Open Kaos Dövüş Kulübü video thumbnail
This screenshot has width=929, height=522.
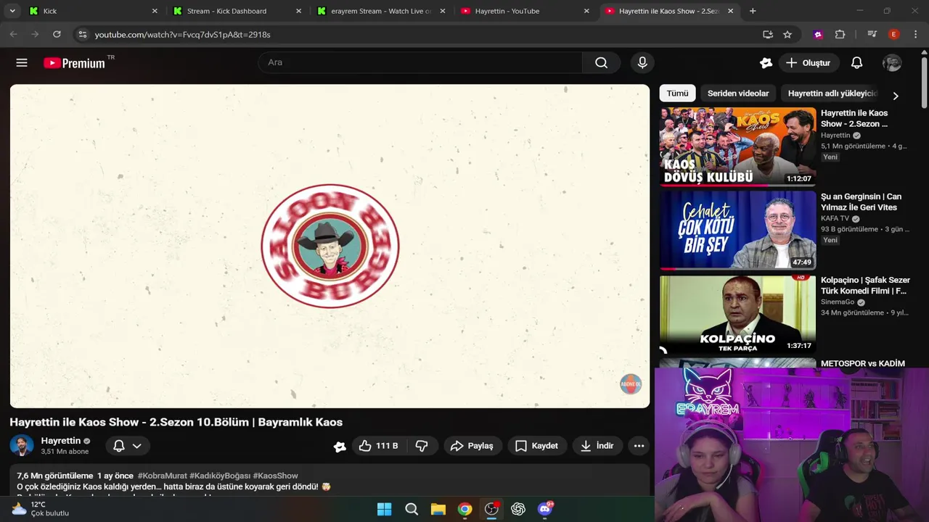(738, 147)
